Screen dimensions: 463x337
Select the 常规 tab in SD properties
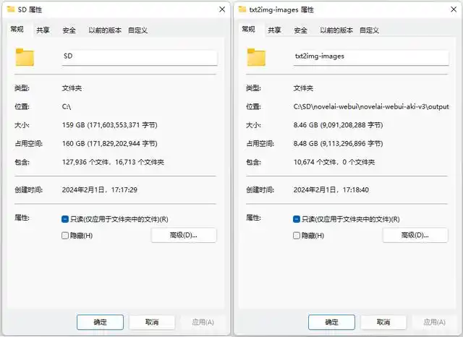click(17, 29)
